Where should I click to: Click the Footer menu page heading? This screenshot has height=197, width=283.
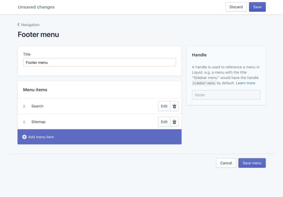(x=38, y=35)
